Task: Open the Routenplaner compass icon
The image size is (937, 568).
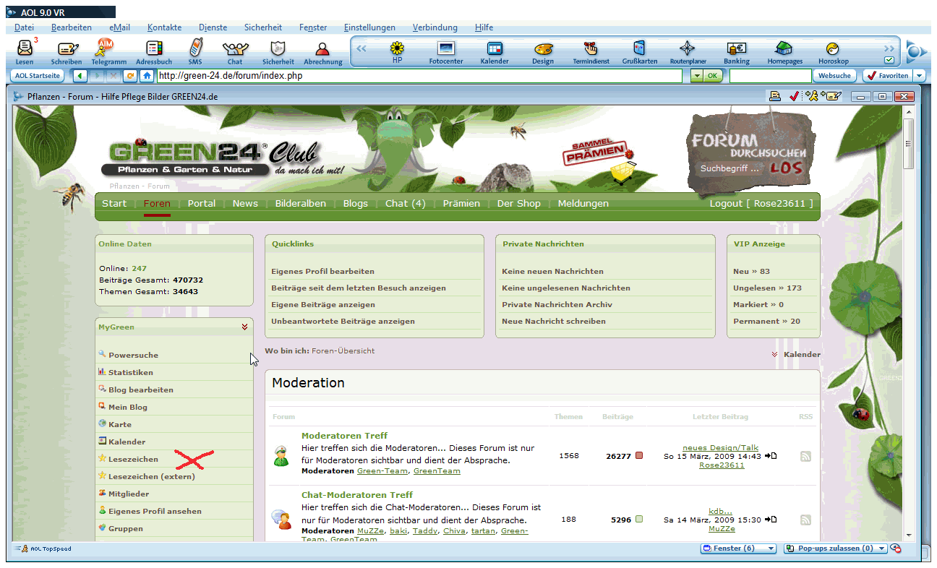Action: tap(688, 49)
